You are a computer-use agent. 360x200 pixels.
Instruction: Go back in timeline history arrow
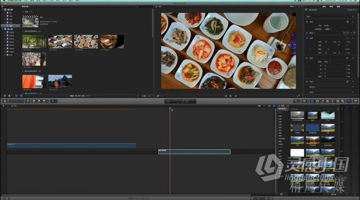coord(3,106)
